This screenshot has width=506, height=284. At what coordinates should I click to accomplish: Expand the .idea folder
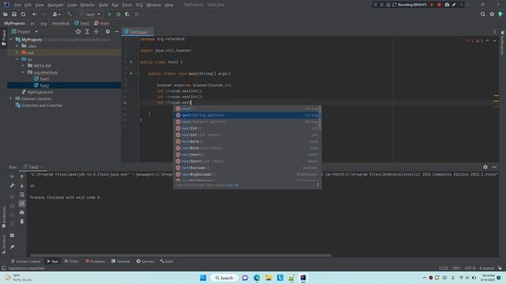pos(17,46)
